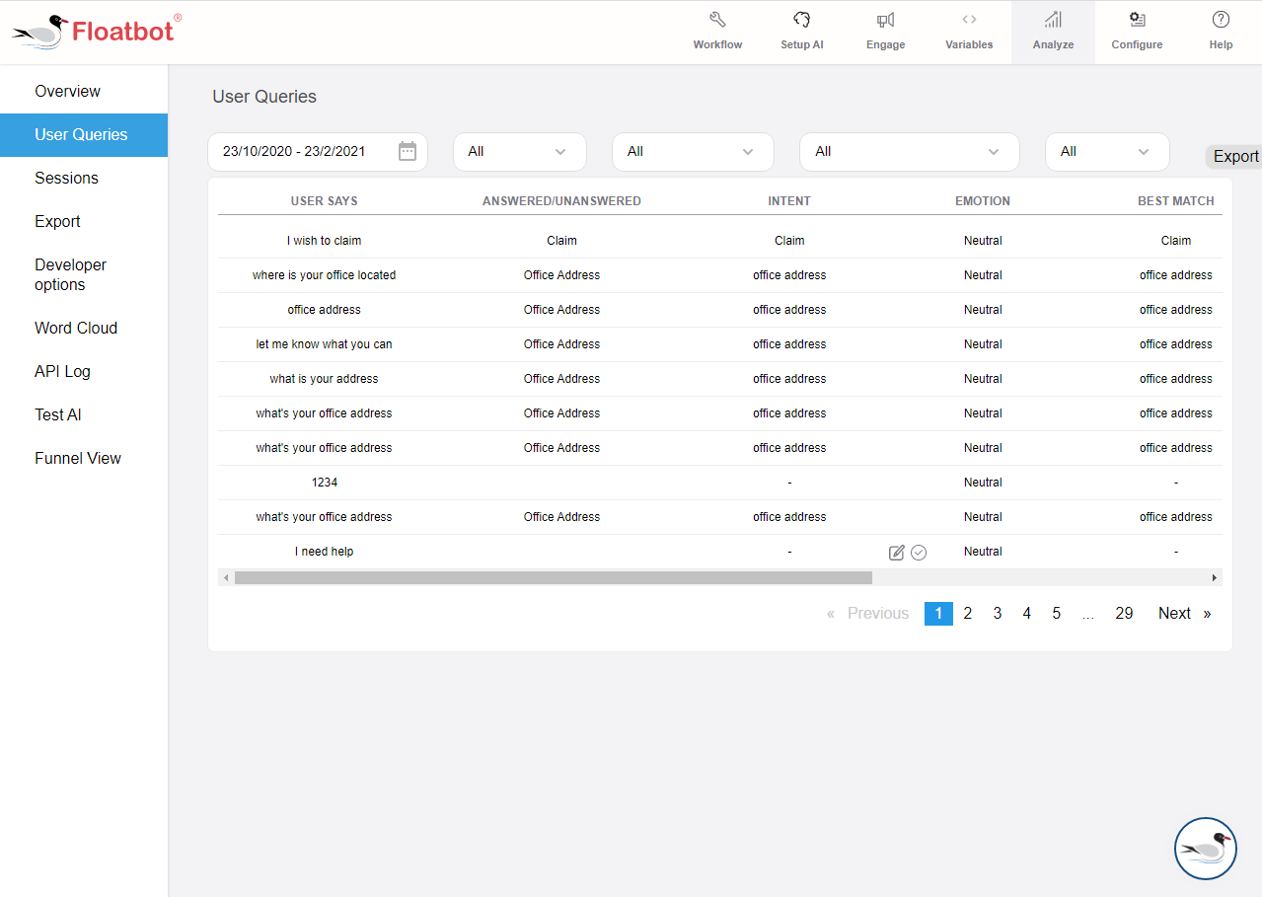
Task: Go to the Next page of results
Action: point(1174,614)
